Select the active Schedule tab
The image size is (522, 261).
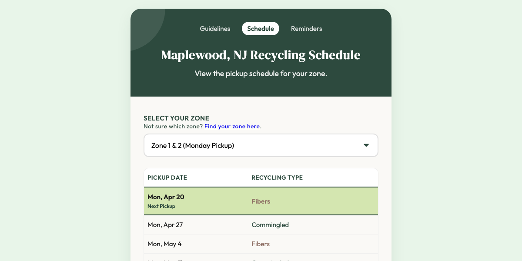(x=260, y=28)
